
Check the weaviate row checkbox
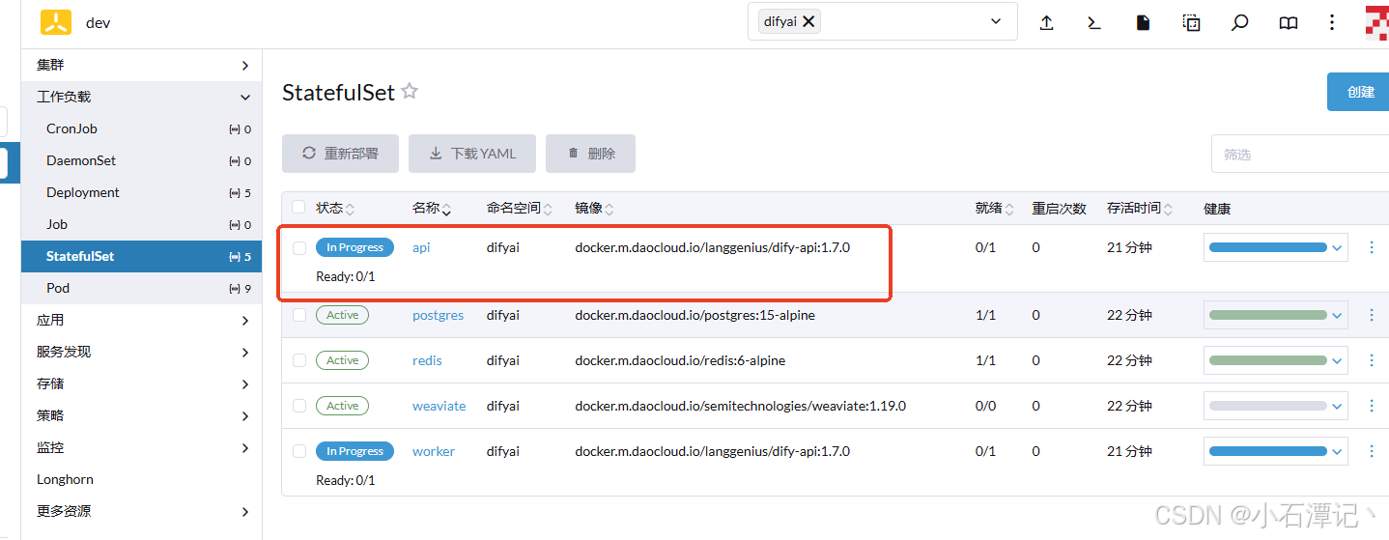tap(299, 406)
